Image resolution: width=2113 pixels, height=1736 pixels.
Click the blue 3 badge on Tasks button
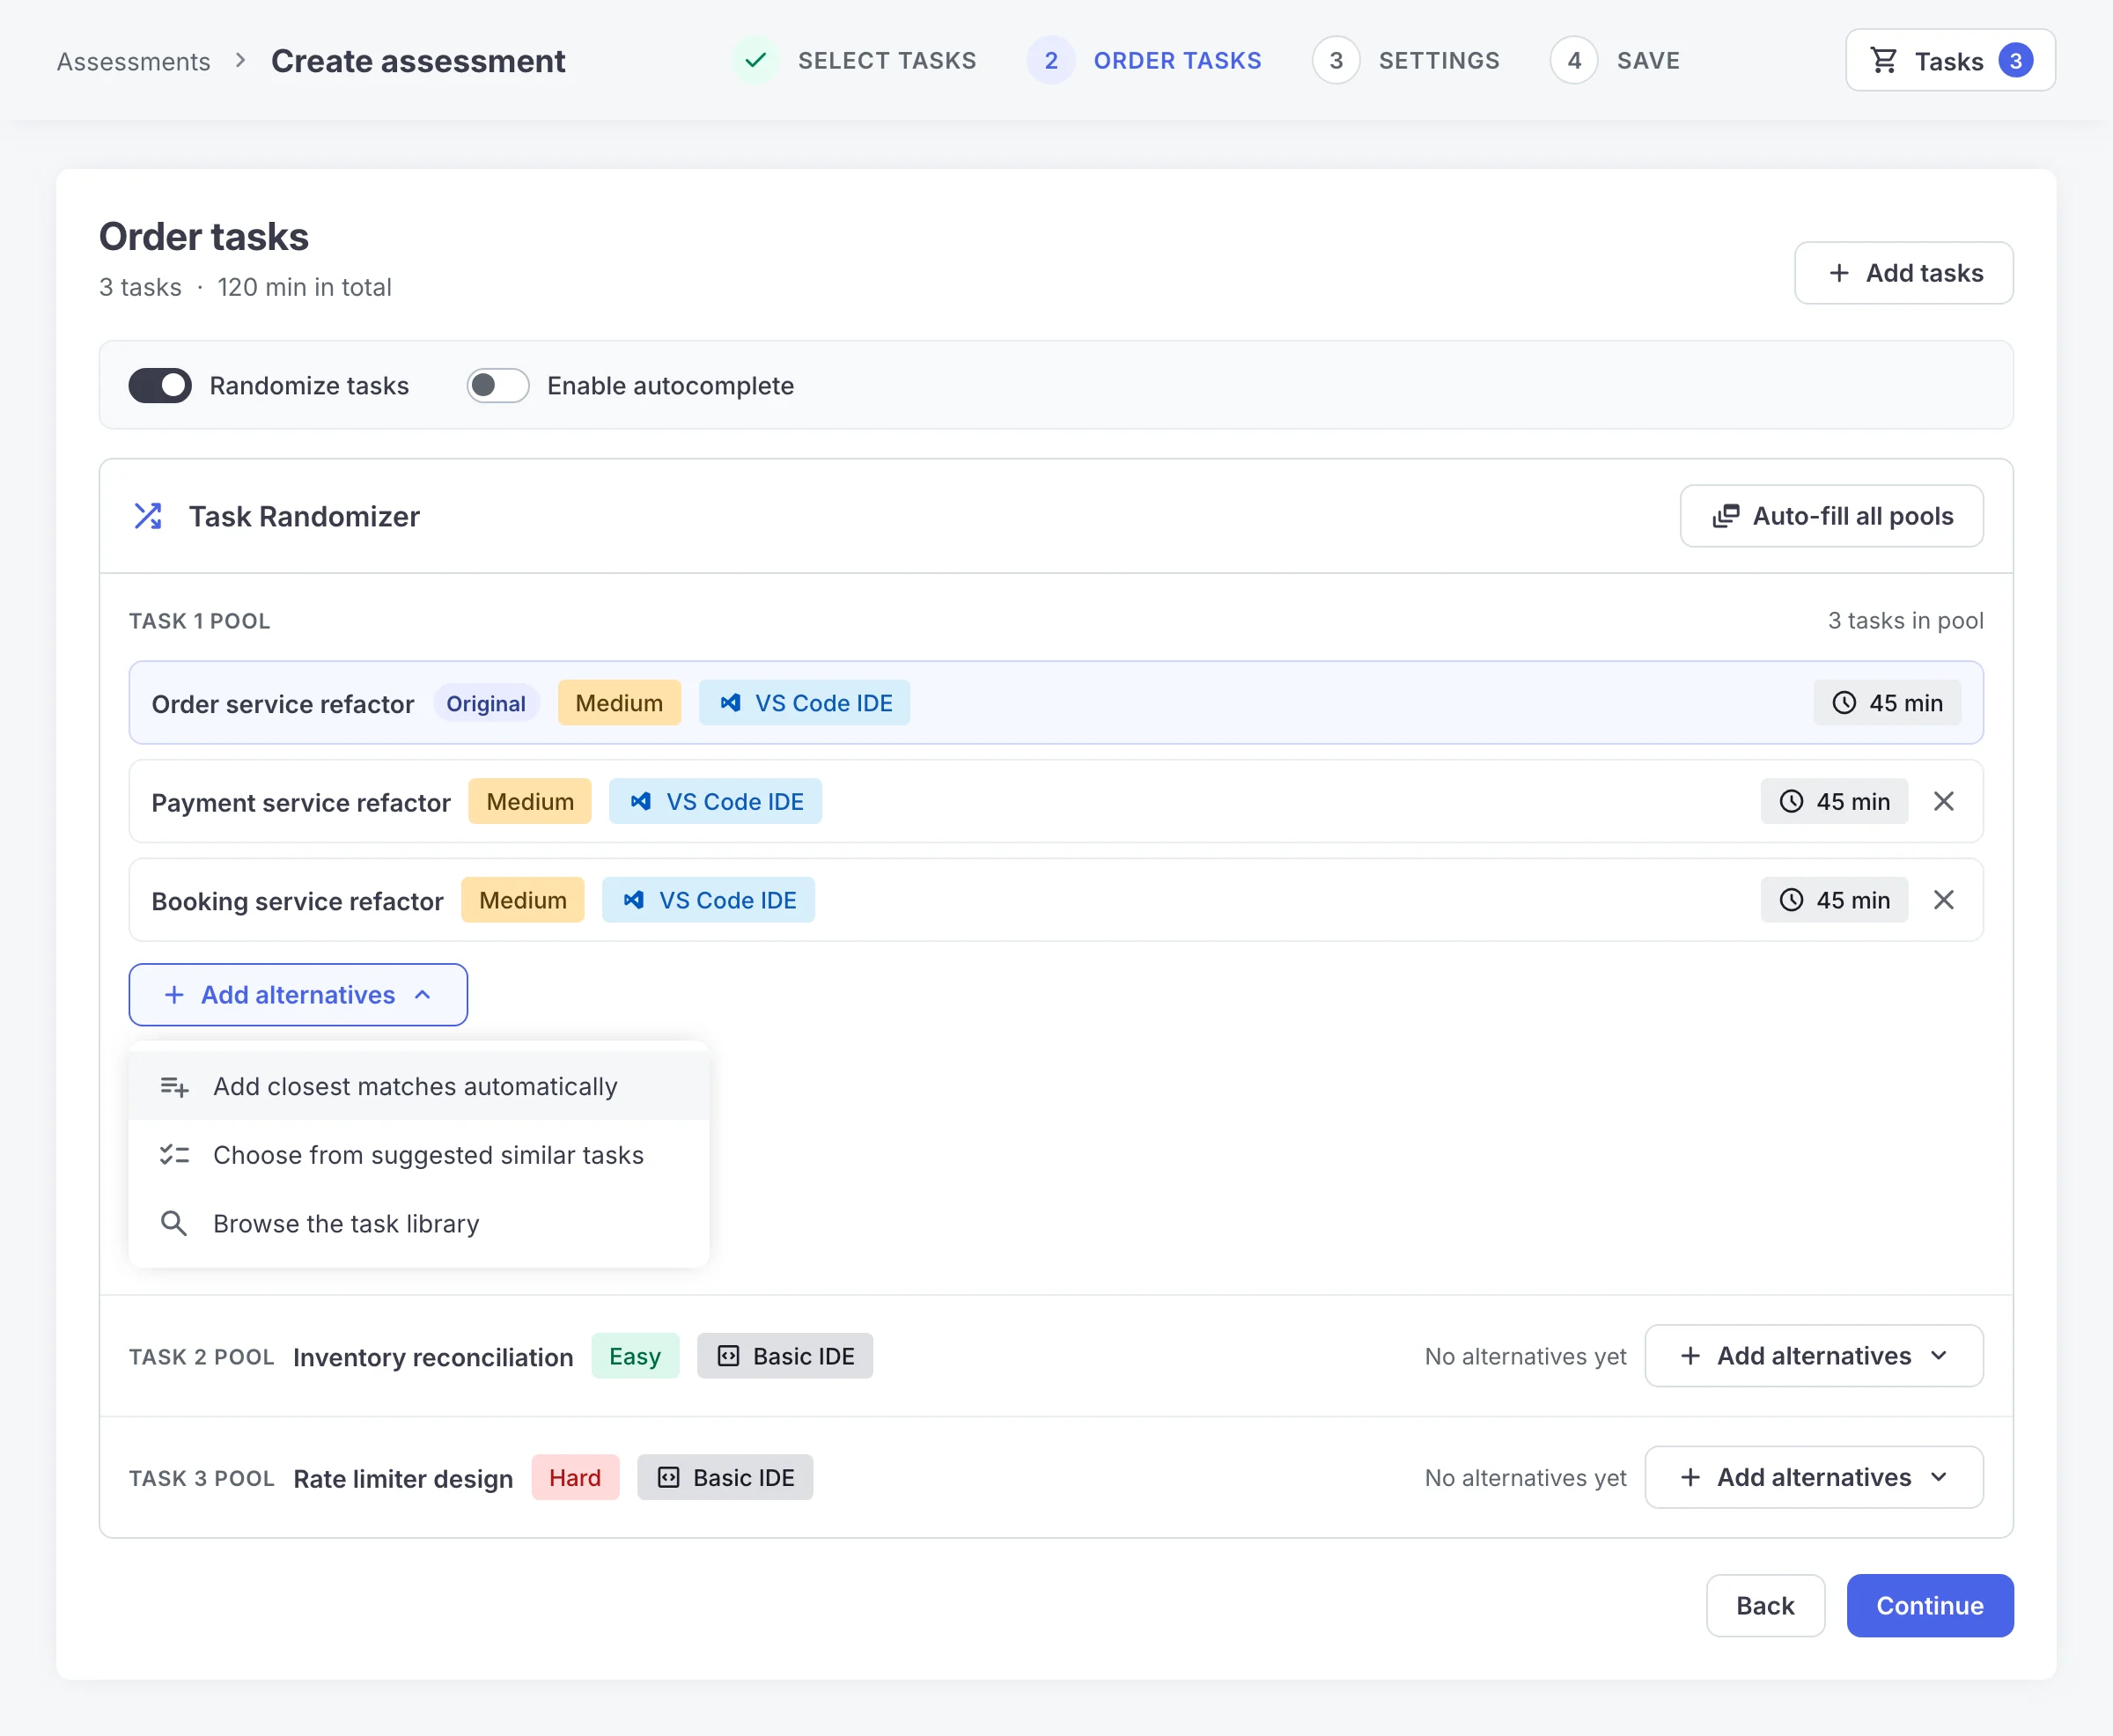[2015, 61]
